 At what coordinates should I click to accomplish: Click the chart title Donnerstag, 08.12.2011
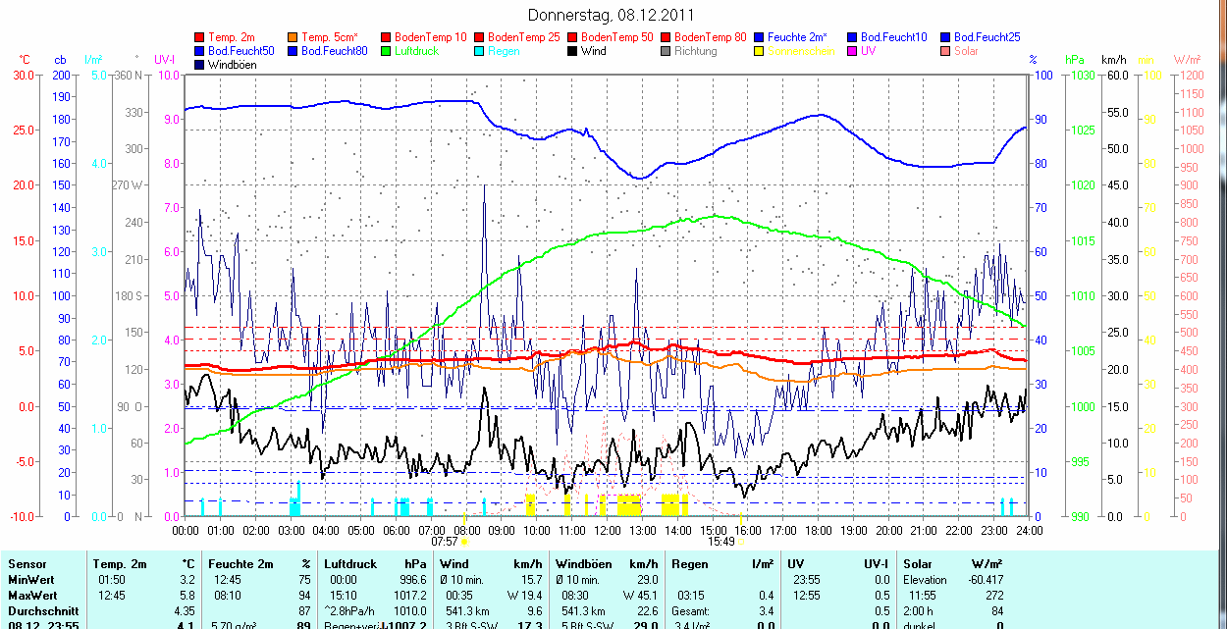[611, 15]
